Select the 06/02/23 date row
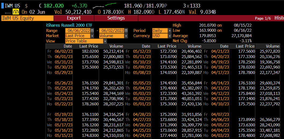This screenshot has height=139, width=284. click(x=64, y=51)
